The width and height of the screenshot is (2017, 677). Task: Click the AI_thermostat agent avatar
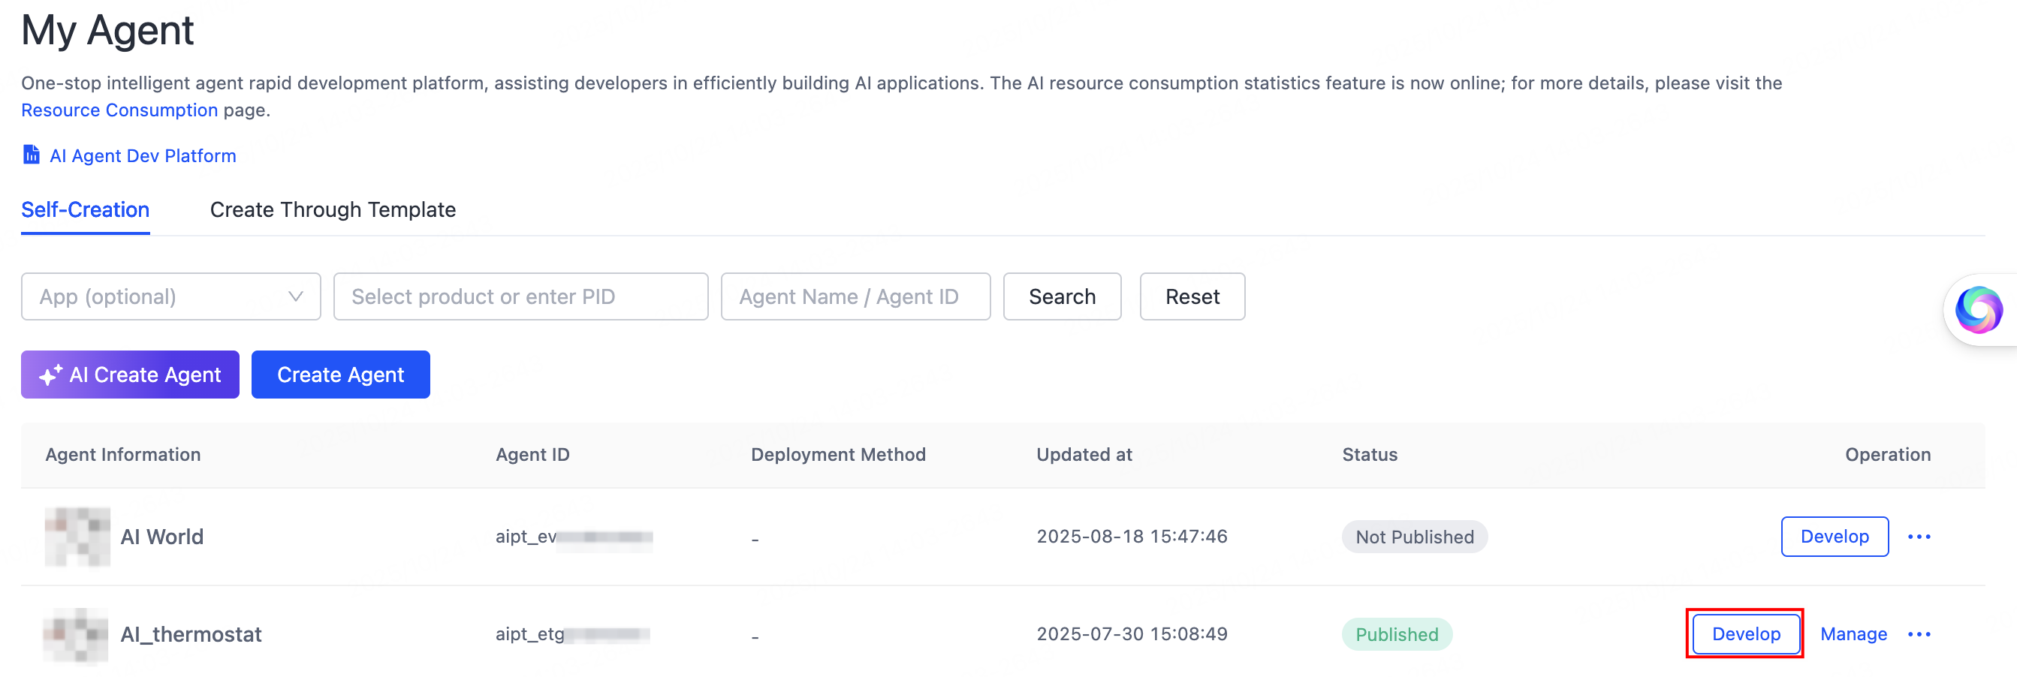point(76,634)
